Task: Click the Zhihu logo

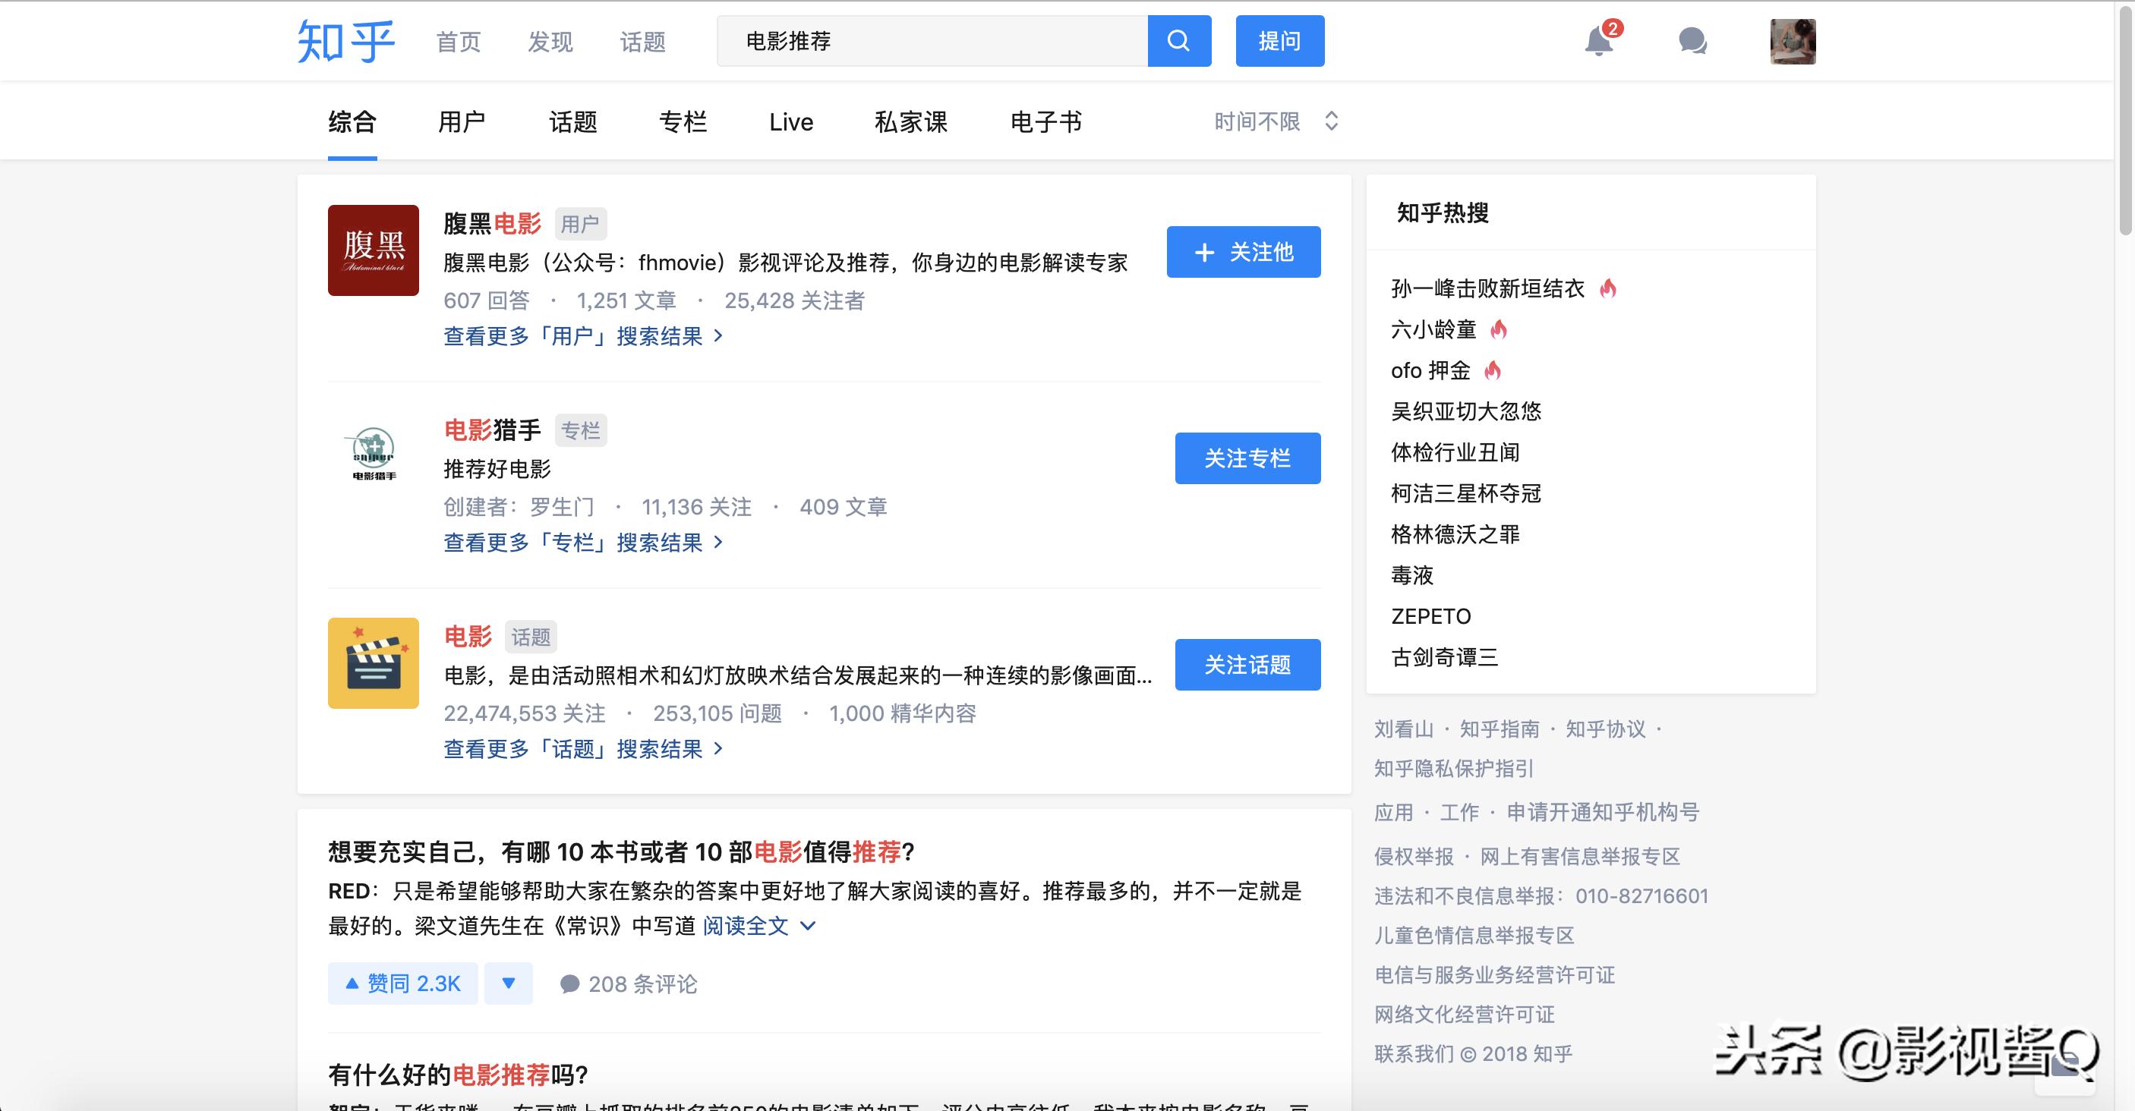Action: 347,39
